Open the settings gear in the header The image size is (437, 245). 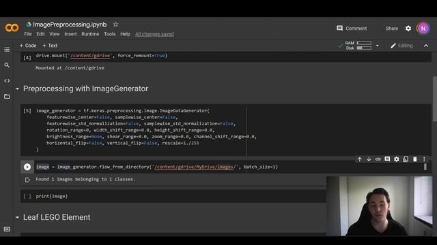tap(408, 29)
